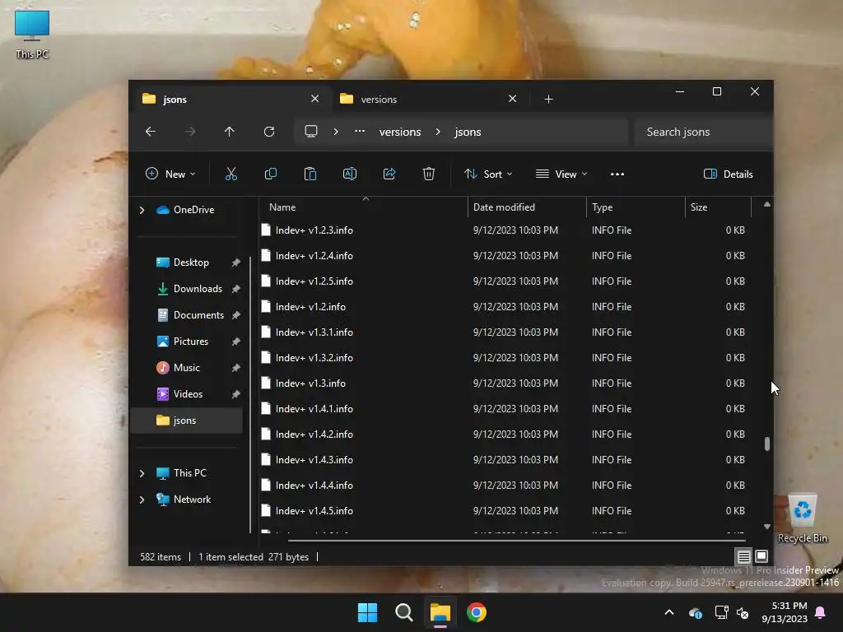Expand breadcrumb chevron after PC icon

pos(336,132)
